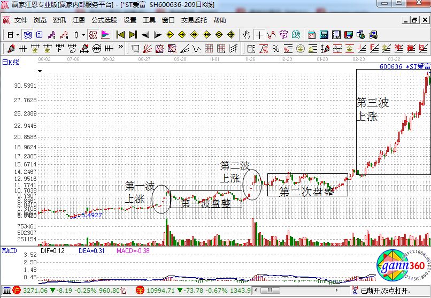Toggle the boxed pattern indicator button
The image size is (431, 298).
coord(93,35)
